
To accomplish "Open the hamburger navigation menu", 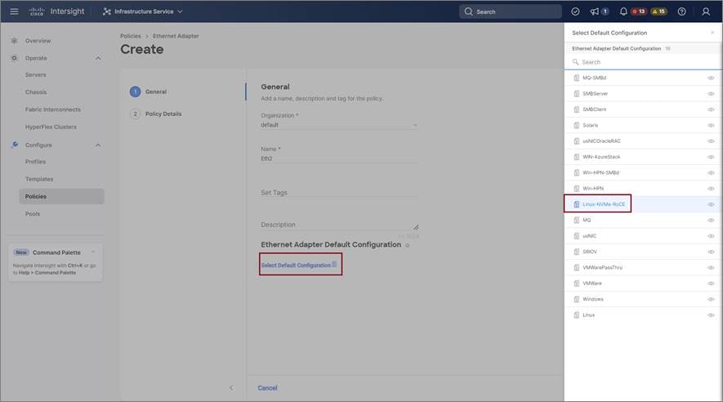I will pos(14,11).
